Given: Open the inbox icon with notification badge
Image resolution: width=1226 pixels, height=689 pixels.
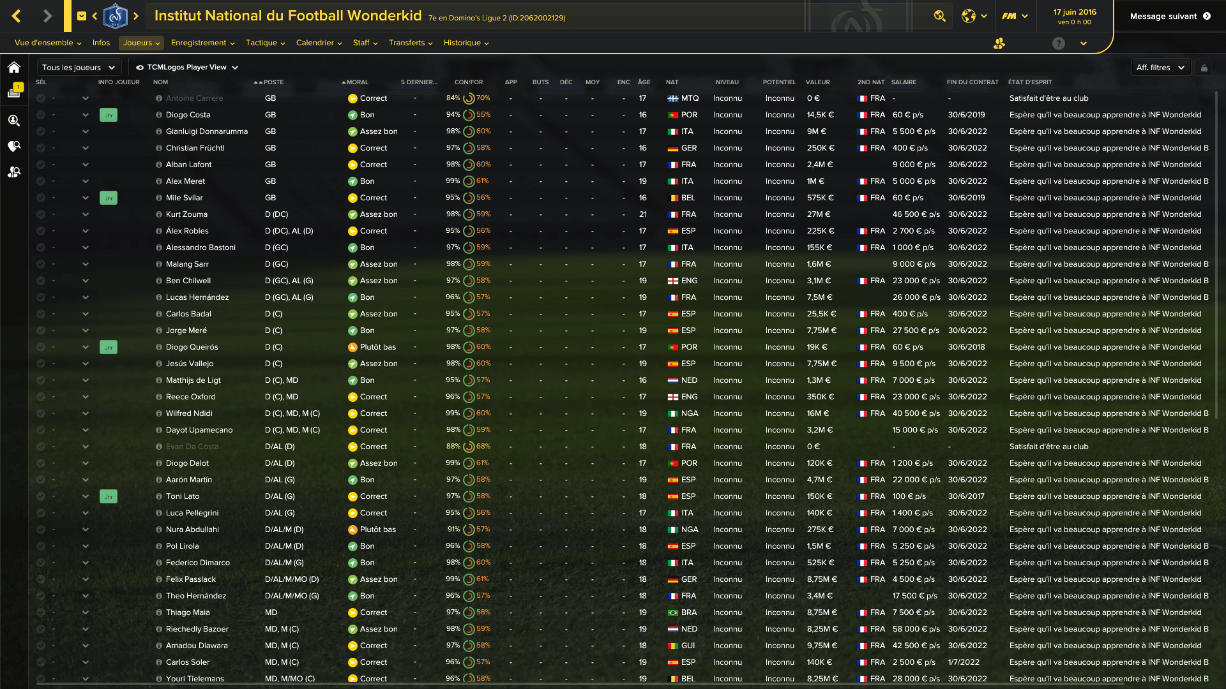Looking at the screenshot, I should coord(14,91).
